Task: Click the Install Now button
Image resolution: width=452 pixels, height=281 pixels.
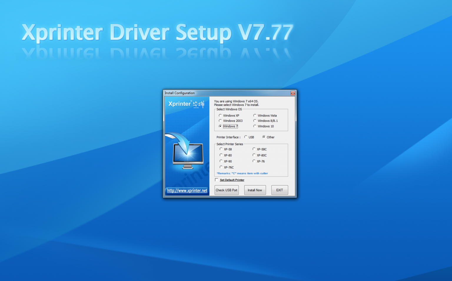Action: (x=255, y=190)
